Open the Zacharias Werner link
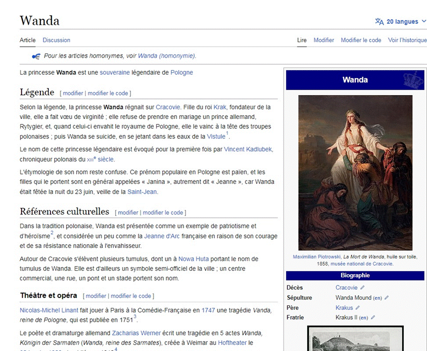This screenshot has height=351, width=427. coord(136,333)
